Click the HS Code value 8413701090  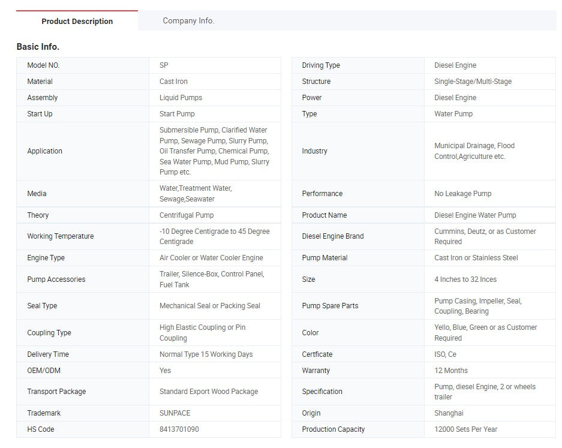pyautogui.click(x=179, y=429)
